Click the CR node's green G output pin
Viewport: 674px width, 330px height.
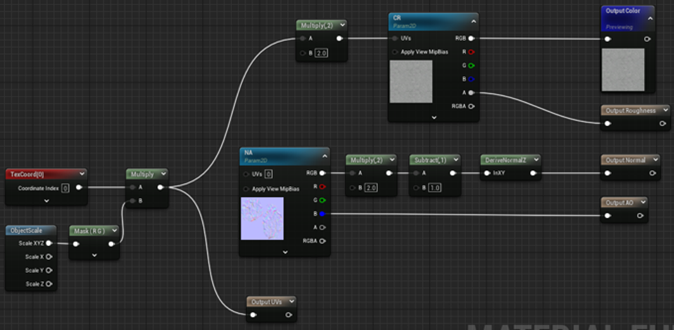point(471,66)
